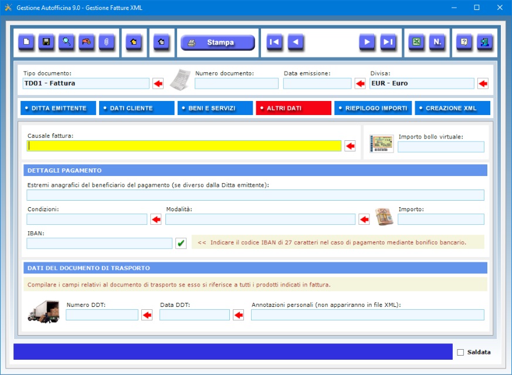Open search with the magnifying glass icon
The height and width of the screenshot is (375, 512).
(x=66, y=42)
